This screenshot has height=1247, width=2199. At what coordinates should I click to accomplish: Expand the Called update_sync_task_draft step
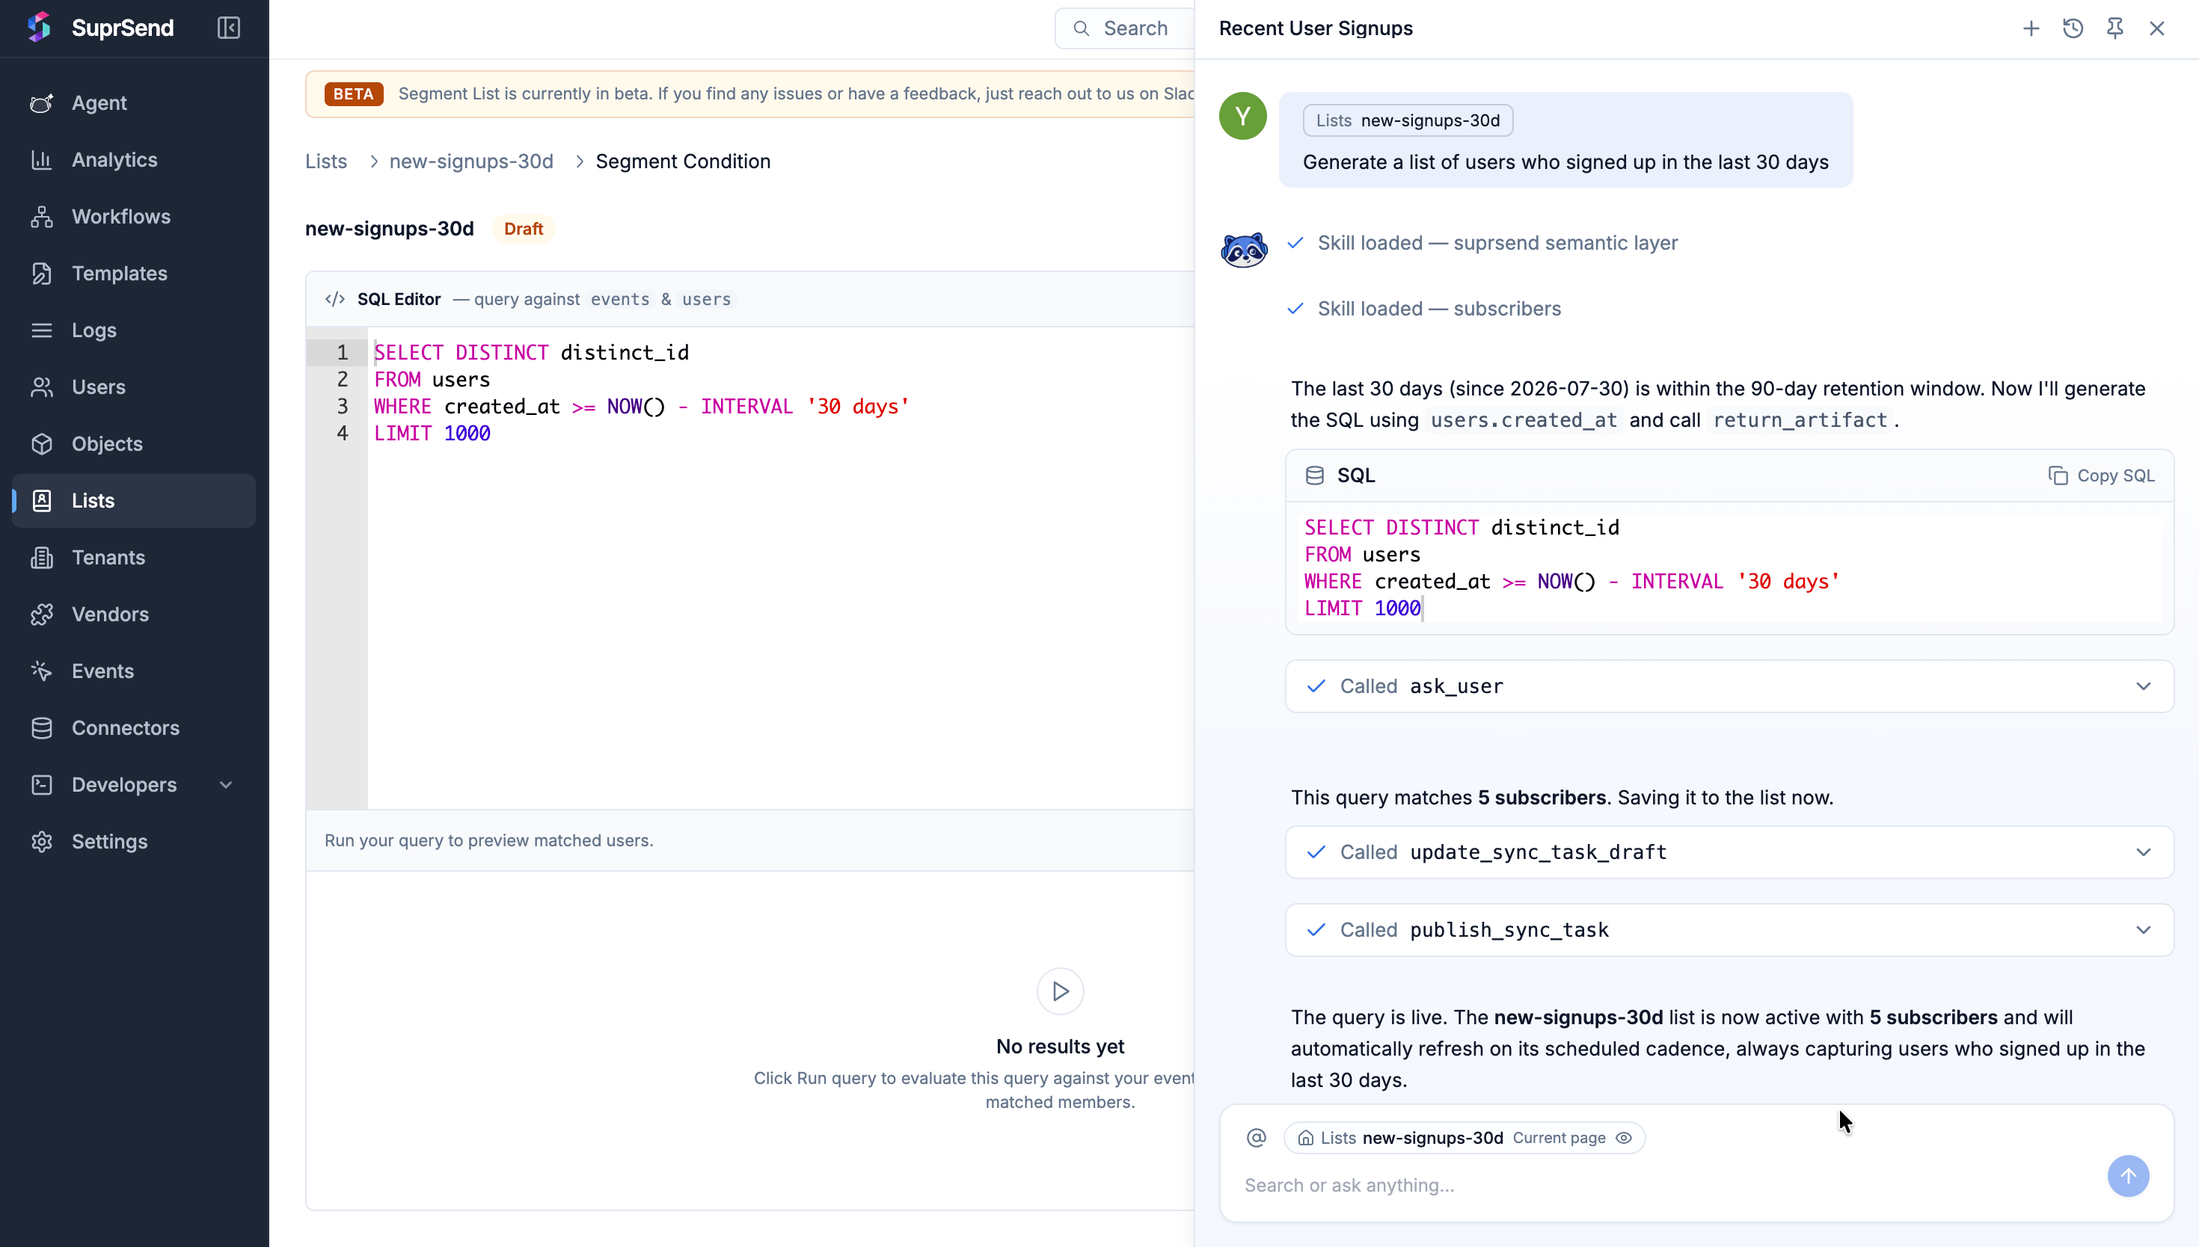point(1729,852)
